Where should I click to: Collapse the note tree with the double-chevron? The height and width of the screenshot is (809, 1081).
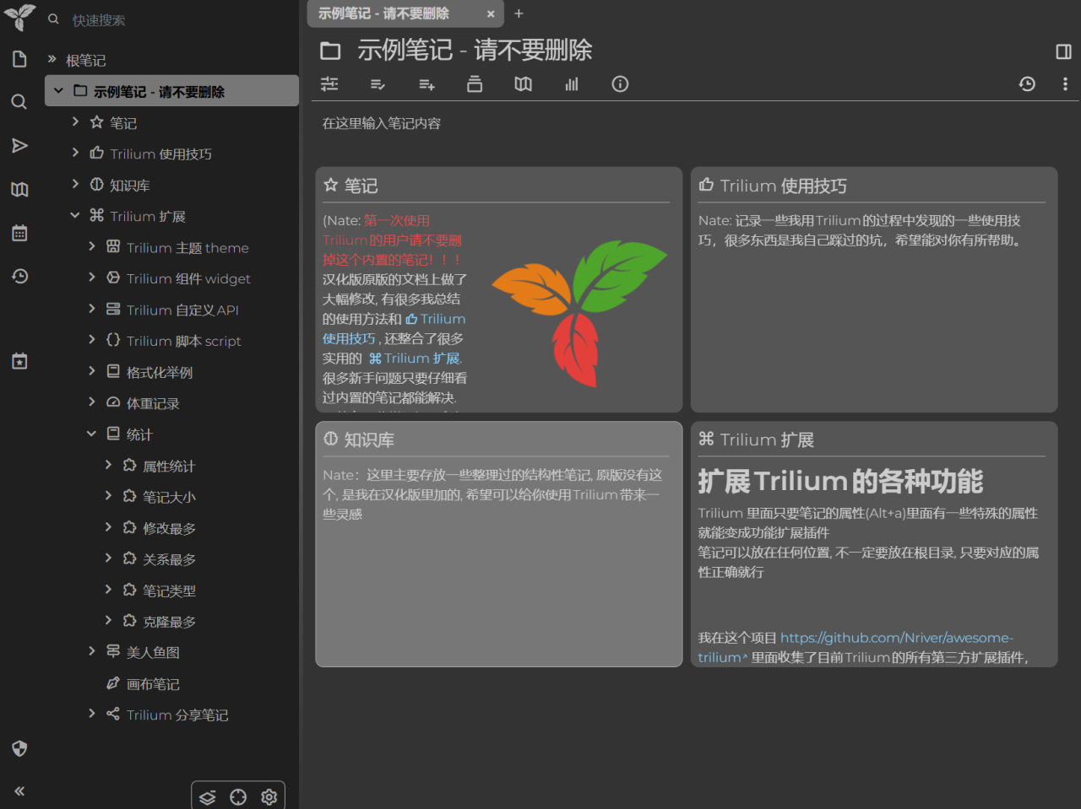click(19, 791)
